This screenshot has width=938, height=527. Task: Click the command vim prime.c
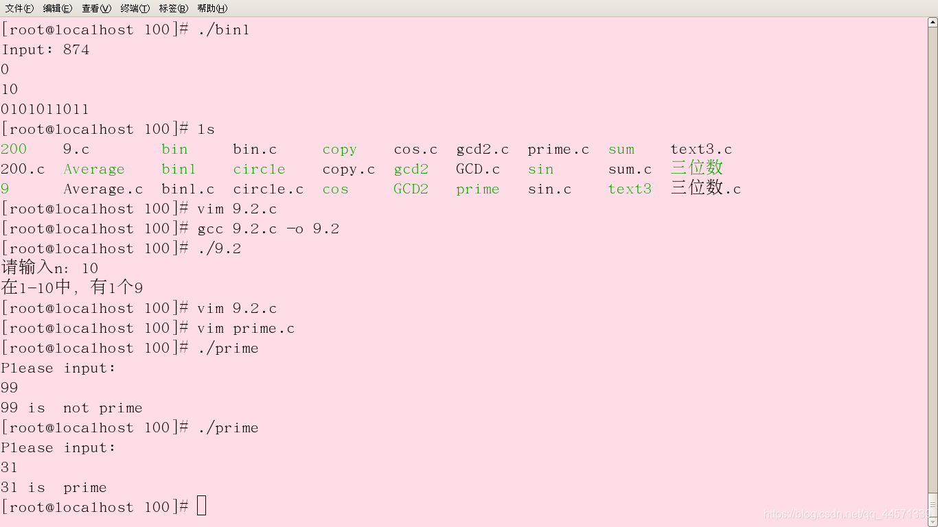point(246,329)
